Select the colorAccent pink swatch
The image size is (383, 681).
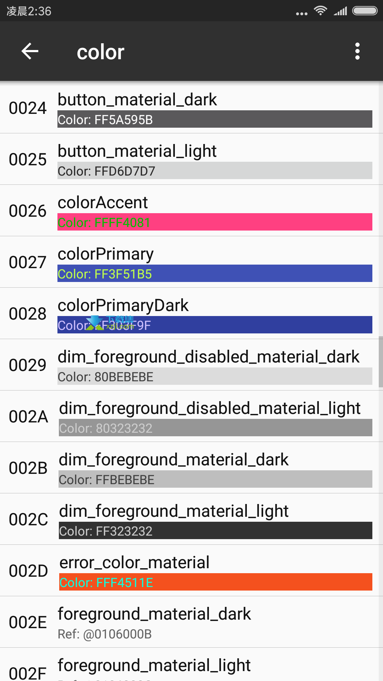pos(215,222)
